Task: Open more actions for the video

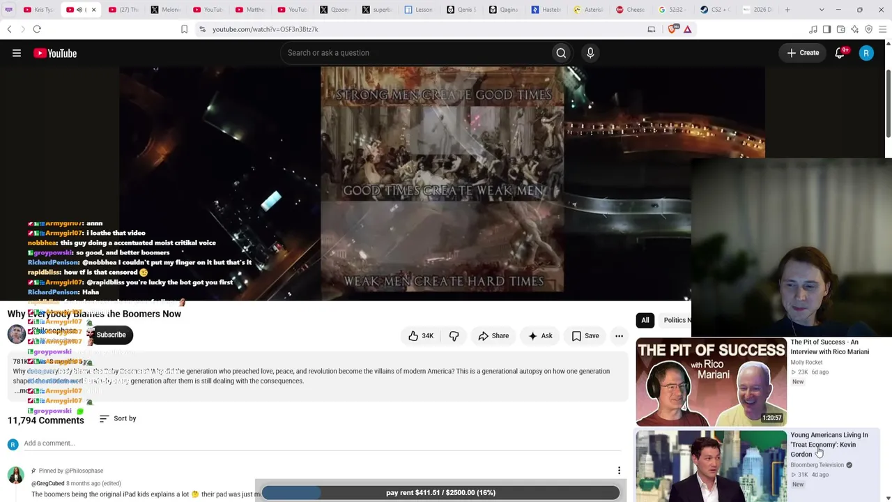Action: [x=619, y=336]
